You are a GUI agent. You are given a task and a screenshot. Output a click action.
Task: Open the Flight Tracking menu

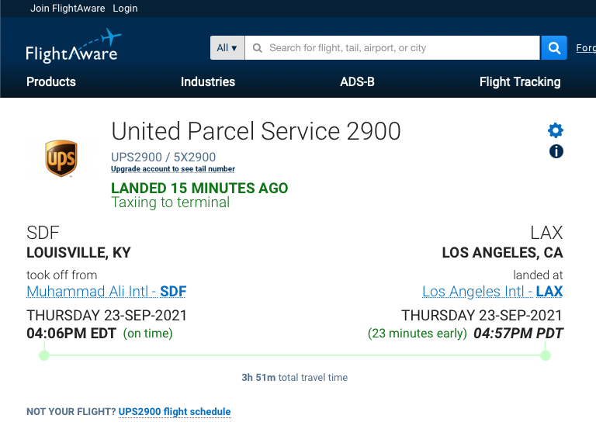click(520, 81)
